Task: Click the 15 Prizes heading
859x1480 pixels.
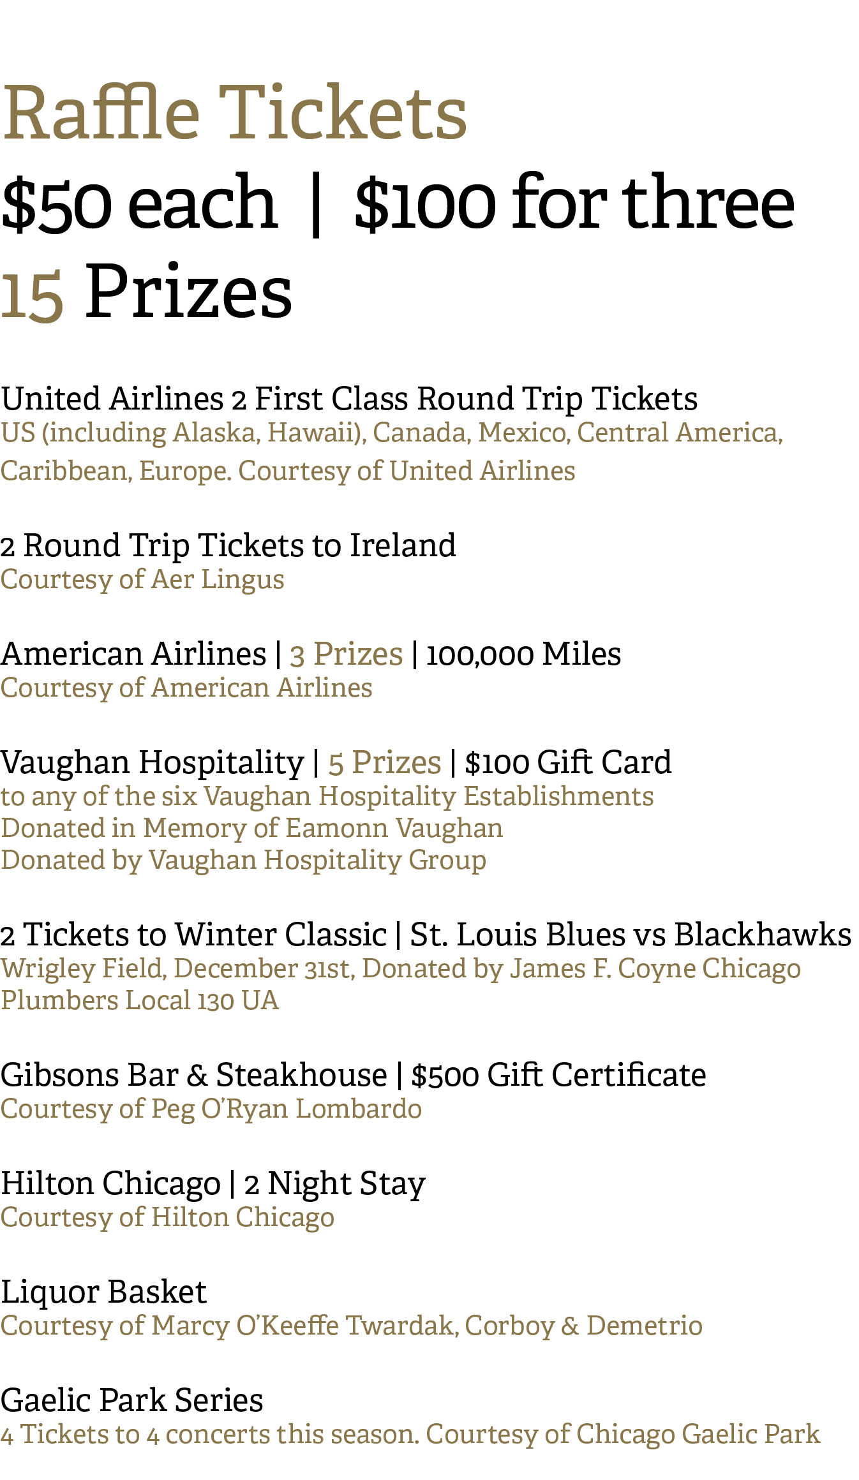Action: click(146, 292)
